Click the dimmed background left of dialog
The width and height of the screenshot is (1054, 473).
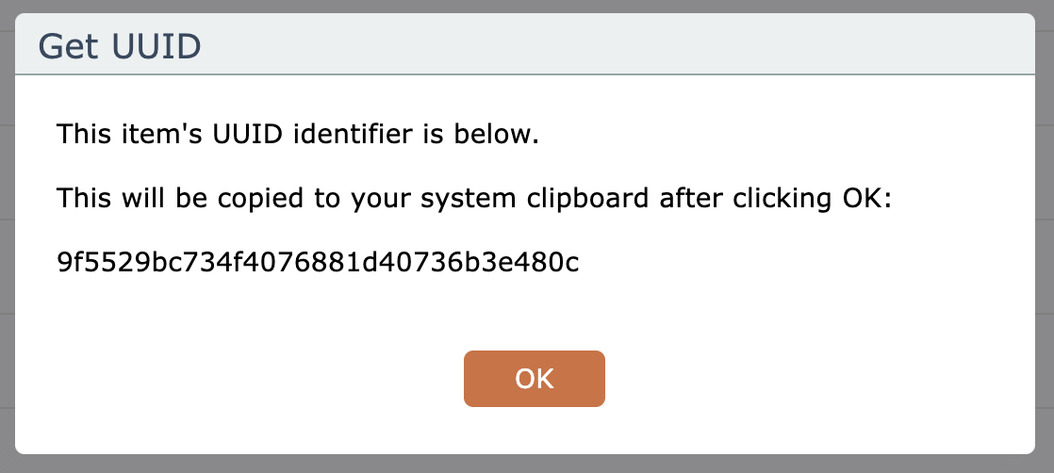pyautogui.click(x=7, y=236)
